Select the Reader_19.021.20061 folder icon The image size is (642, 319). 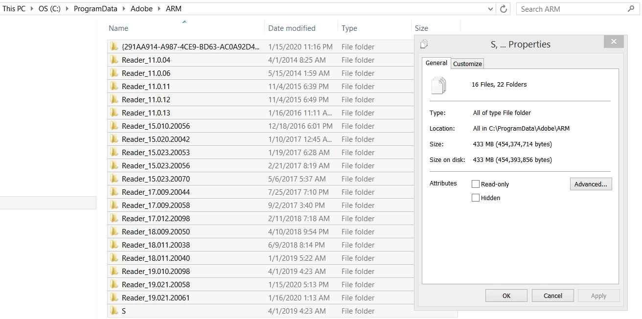pyautogui.click(x=114, y=297)
